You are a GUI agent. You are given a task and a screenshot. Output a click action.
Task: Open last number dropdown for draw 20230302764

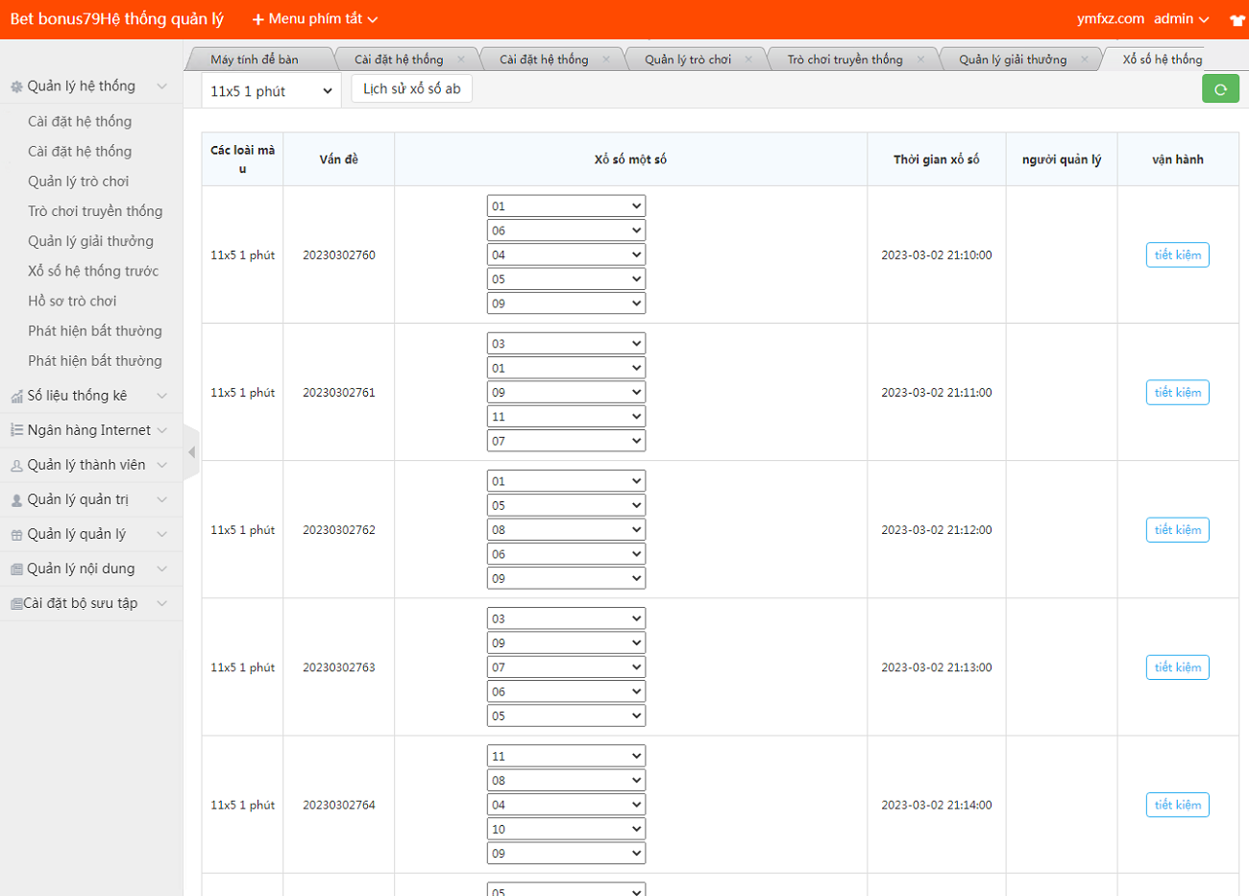[566, 854]
